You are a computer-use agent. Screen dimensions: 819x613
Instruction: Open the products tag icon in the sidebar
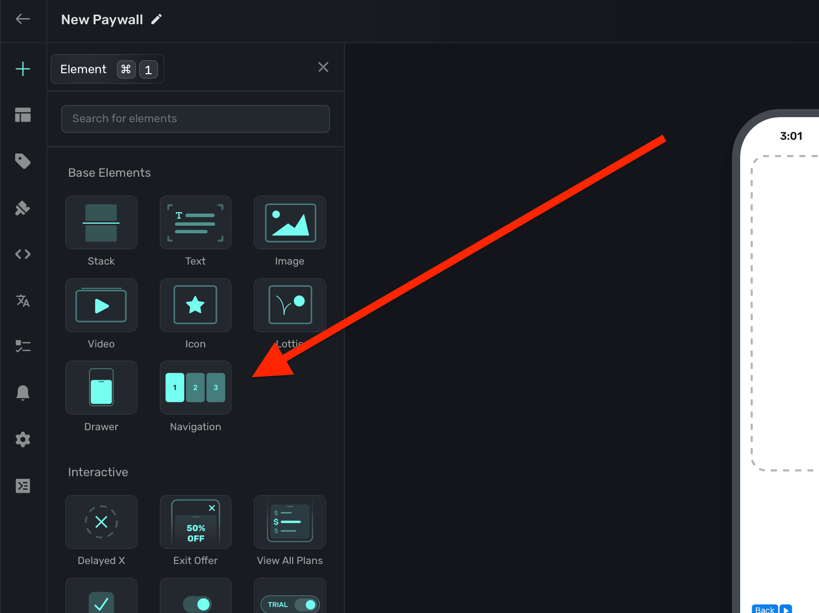click(23, 161)
